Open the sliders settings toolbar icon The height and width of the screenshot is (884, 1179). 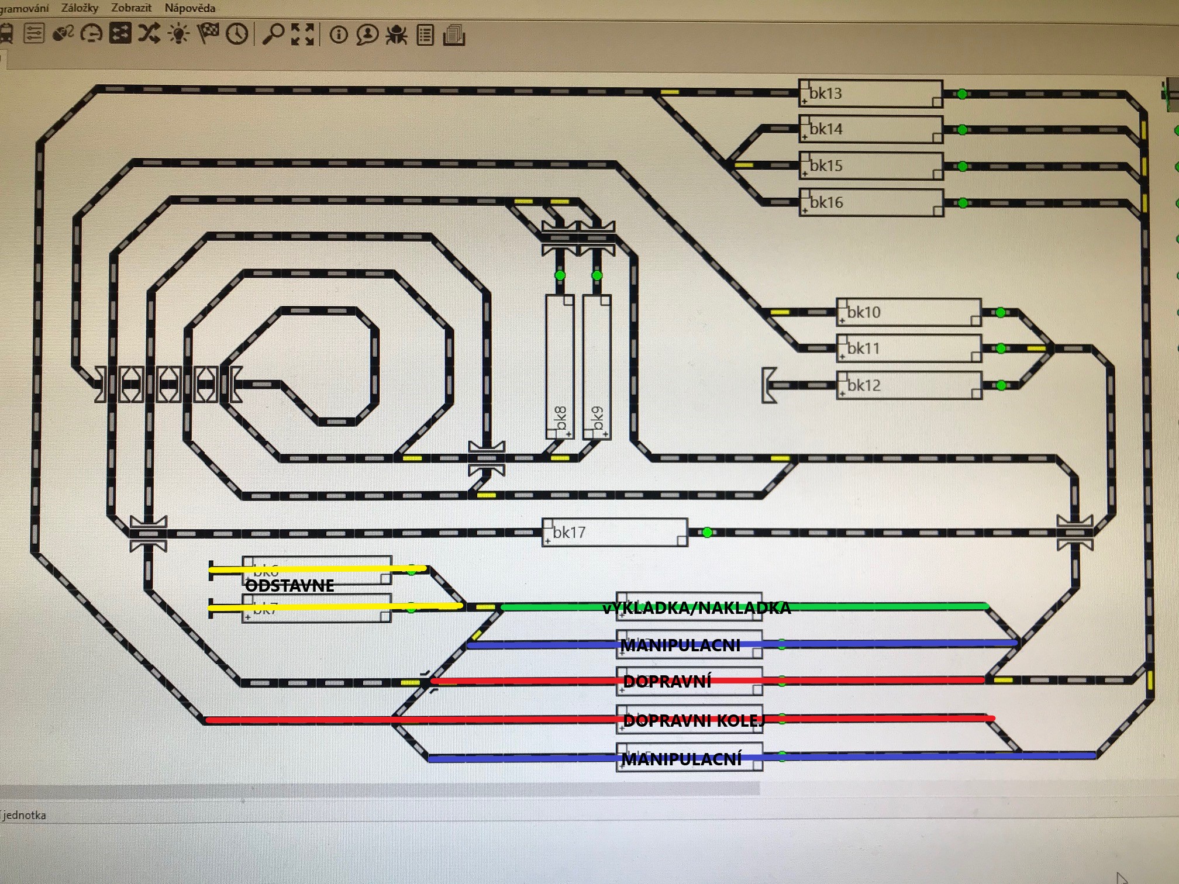click(34, 33)
